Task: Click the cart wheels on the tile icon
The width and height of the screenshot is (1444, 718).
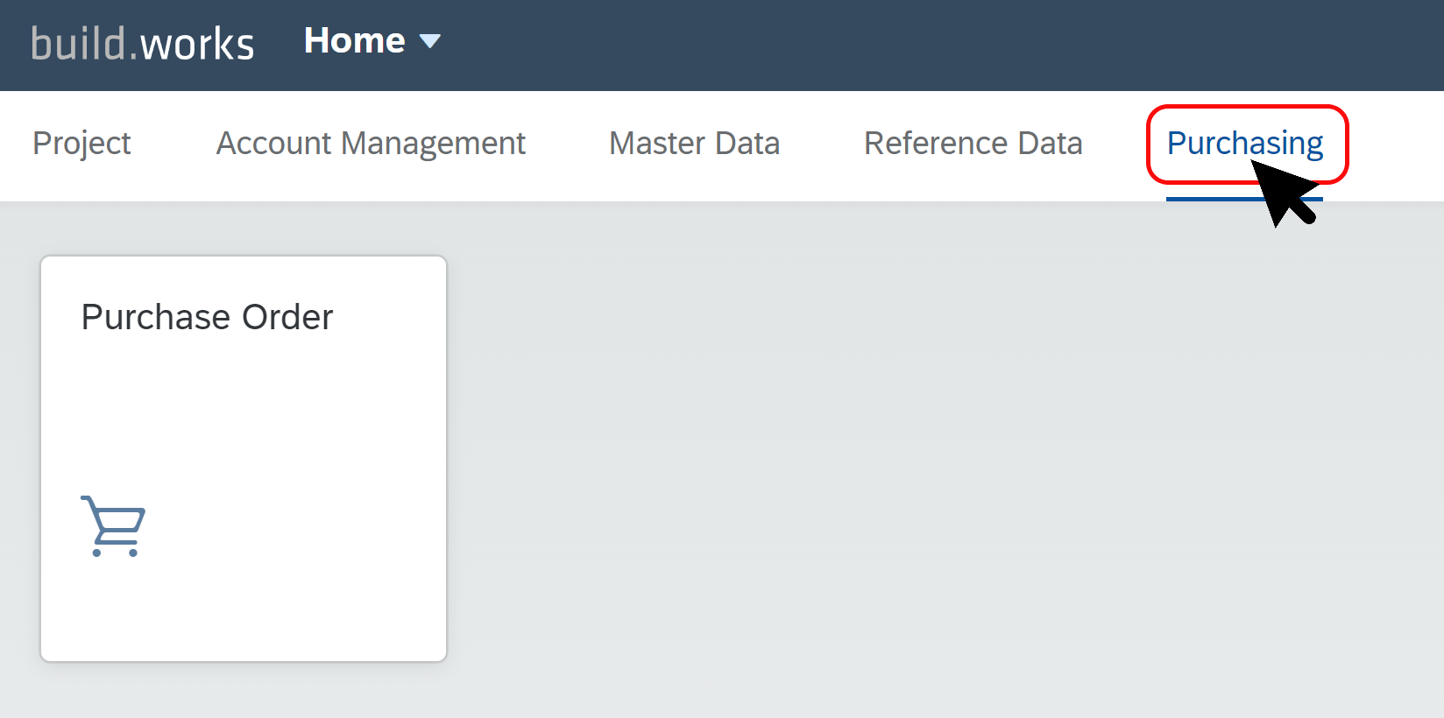Action: (115, 553)
